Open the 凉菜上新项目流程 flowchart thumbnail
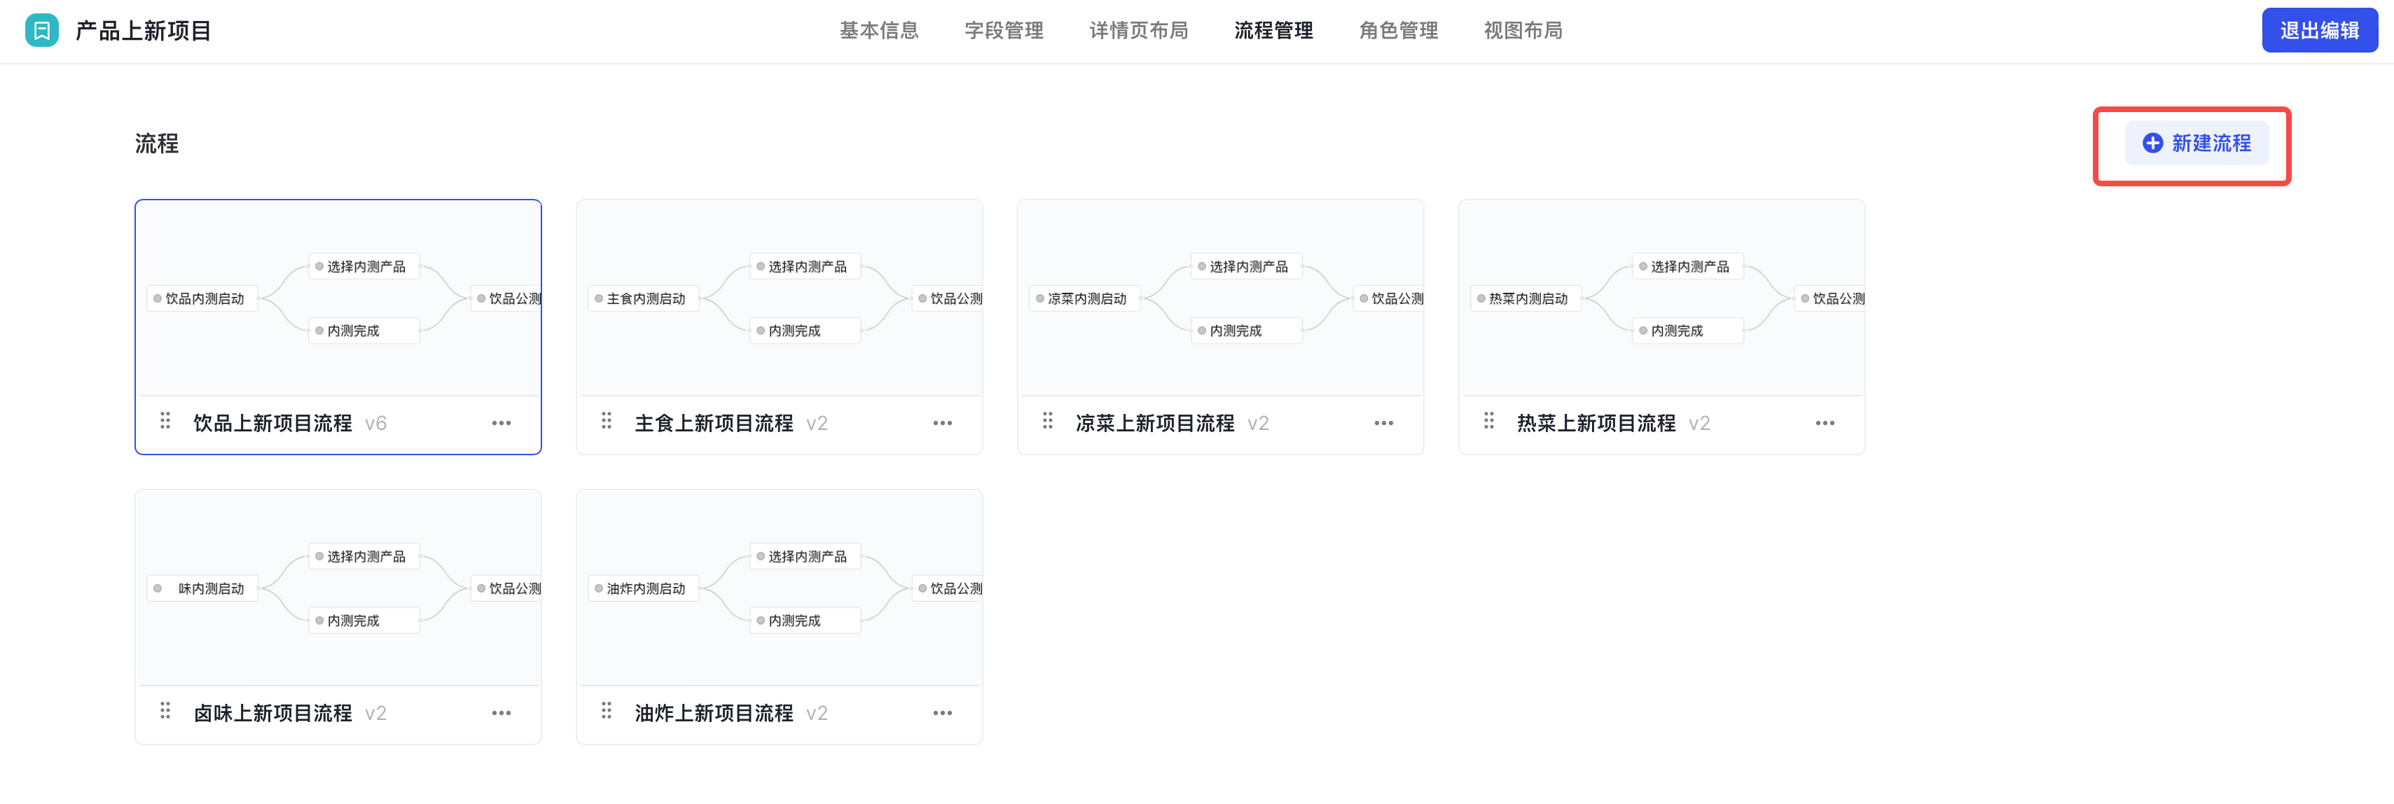 coord(1219,298)
